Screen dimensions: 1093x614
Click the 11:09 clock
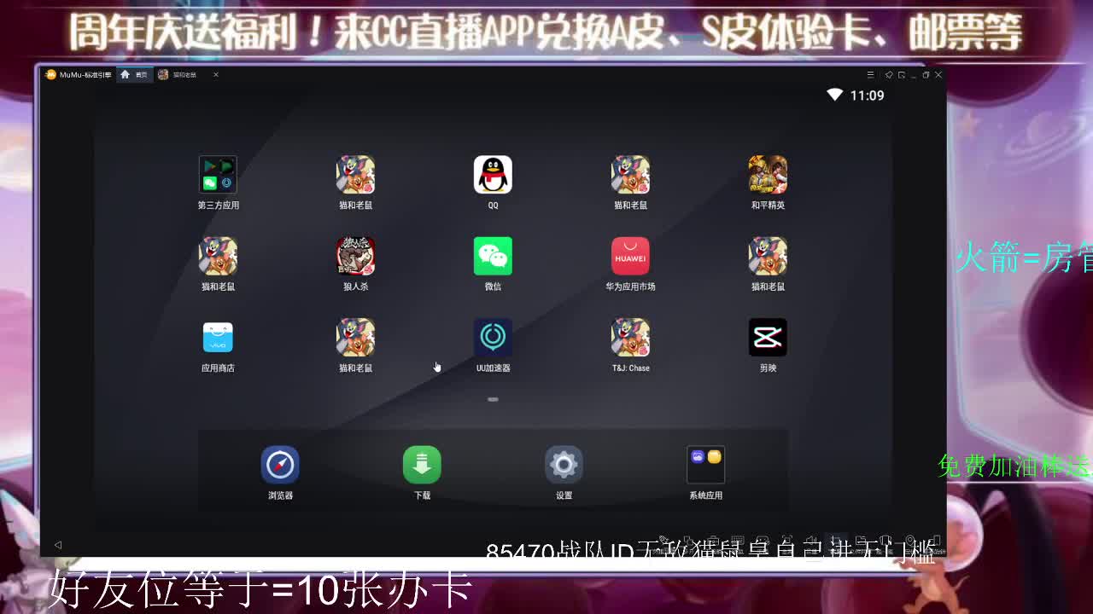pos(867,96)
